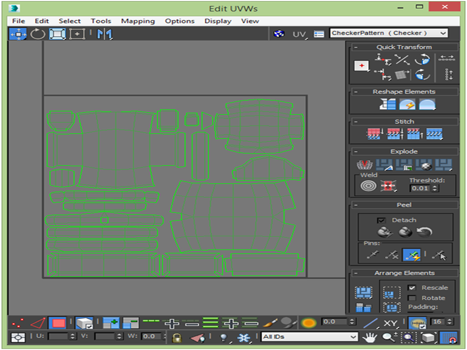467x350 pixels.
Task: Select the Scale tool in toolbar
Action: click(57, 34)
